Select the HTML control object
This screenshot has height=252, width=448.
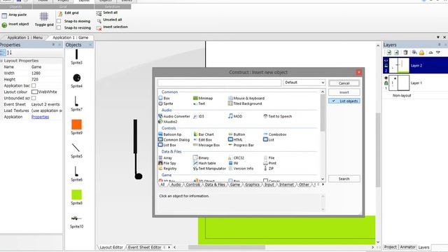(235, 140)
